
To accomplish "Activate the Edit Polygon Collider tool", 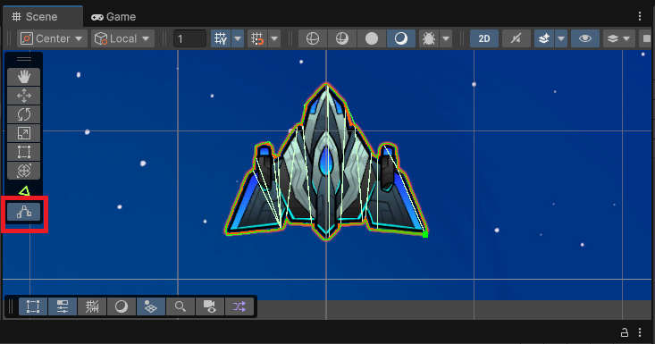I will [24, 212].
